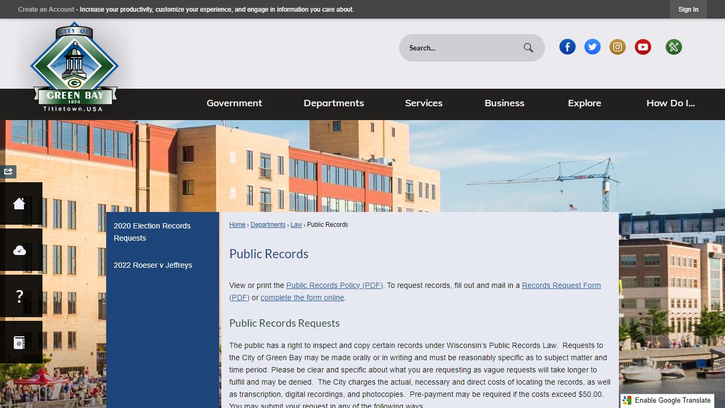Open the Facebook social icon
Image resolution: width=725 pixels, height=408 pixels.
point(567,47)
